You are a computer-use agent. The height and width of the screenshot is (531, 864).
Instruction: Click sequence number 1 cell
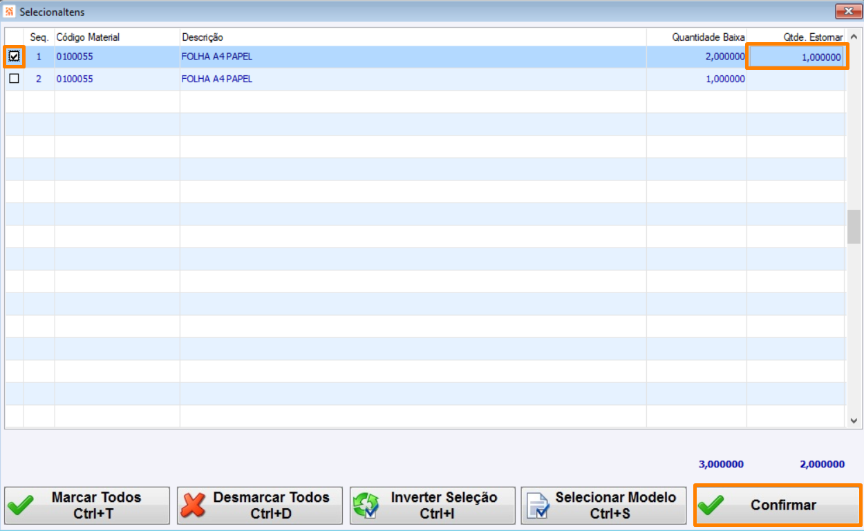(39, 57)
